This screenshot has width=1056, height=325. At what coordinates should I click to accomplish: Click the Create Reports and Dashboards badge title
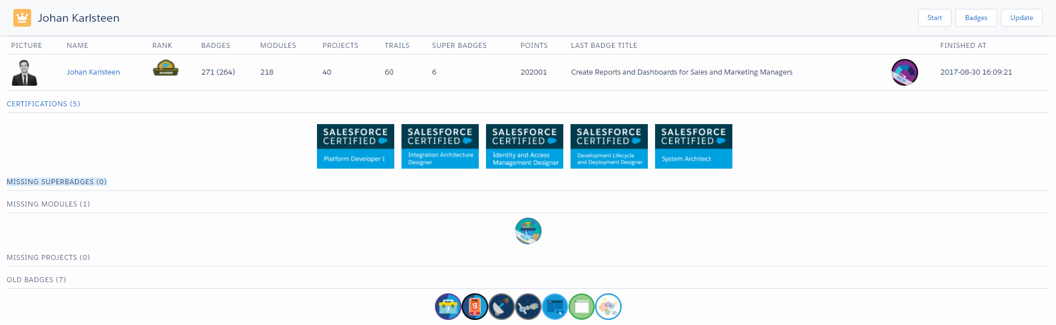[682, 72]
